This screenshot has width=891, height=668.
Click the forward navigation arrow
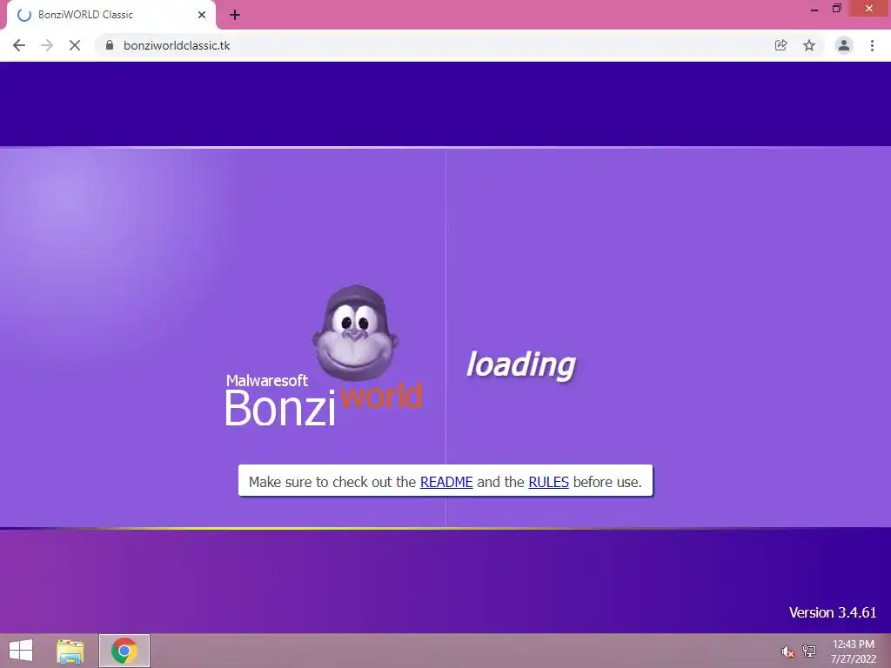47,45
